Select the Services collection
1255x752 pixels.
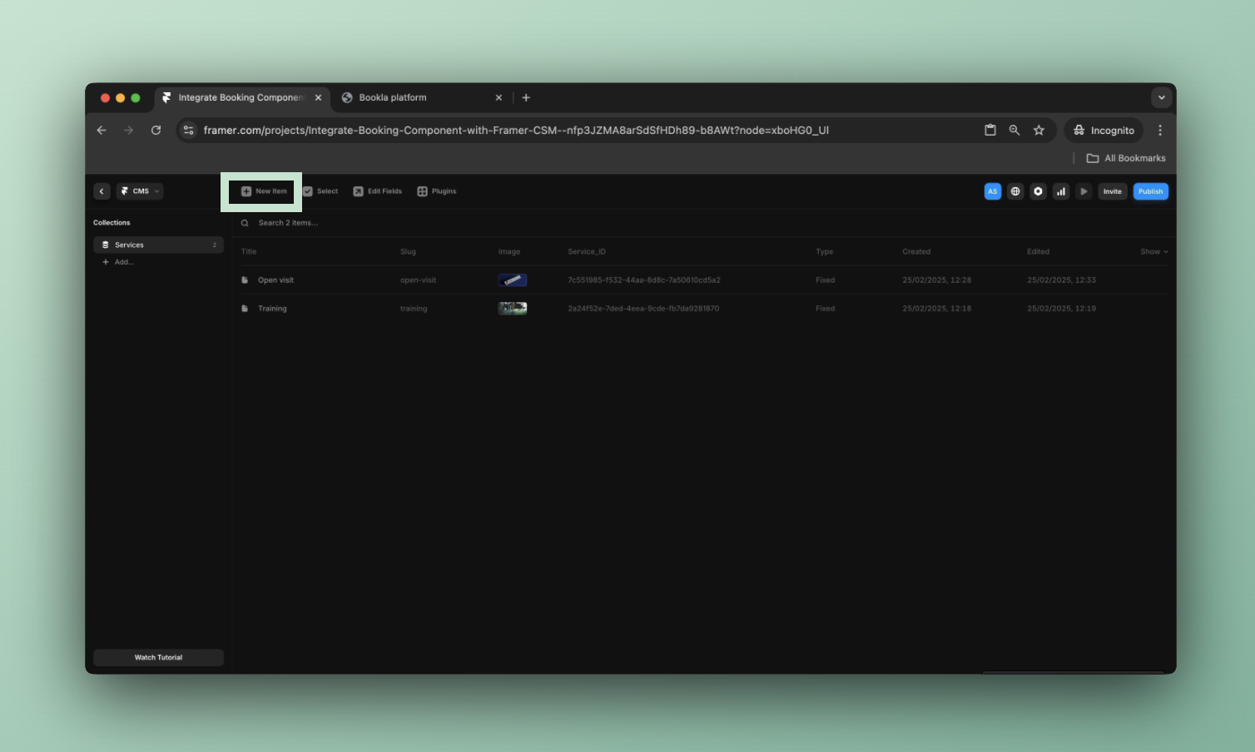[x=158, y=245]
